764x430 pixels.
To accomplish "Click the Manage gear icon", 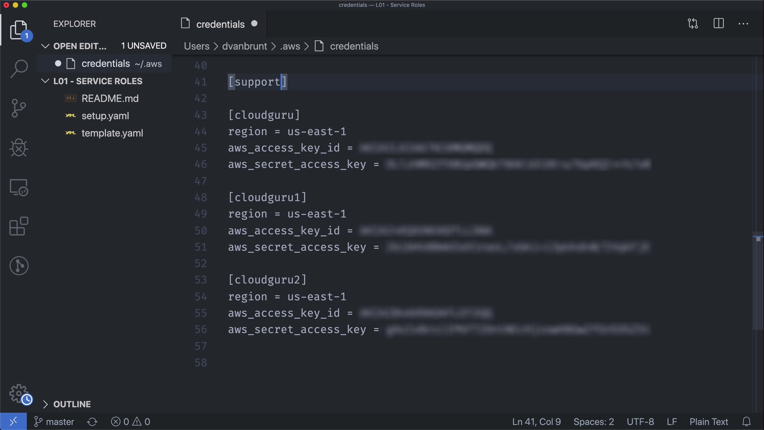I will [x=19, y=393].
